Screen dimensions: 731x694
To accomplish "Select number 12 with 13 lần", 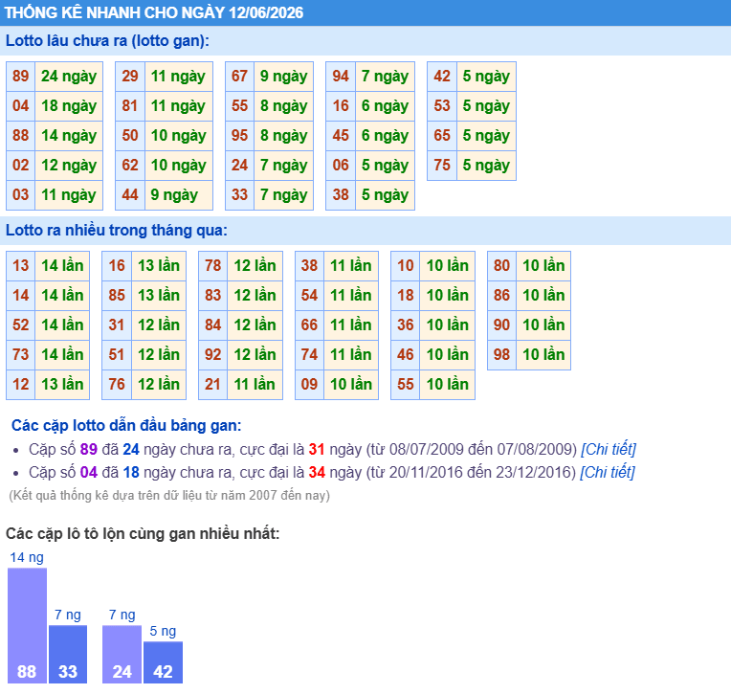I will point(20,385).
